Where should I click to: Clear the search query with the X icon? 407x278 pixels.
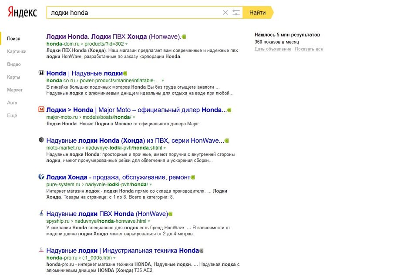(x=225, y=13)
